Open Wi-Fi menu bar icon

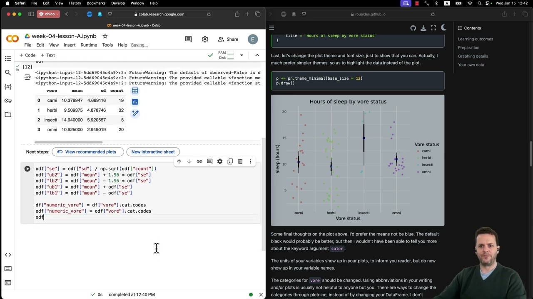470,3
